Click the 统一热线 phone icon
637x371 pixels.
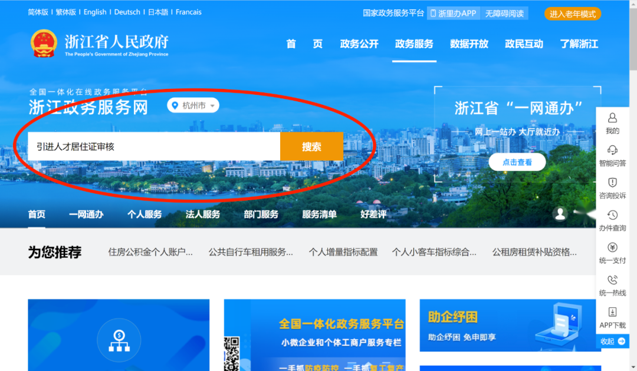click(x=612, y=280)
